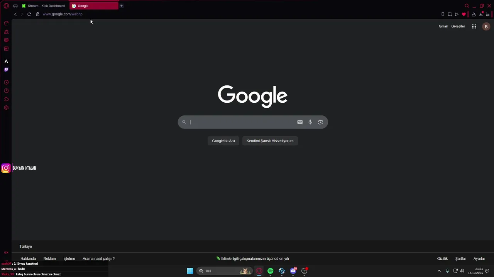
Task: Open Ayarlar footer settings menu
Action: 479,259
